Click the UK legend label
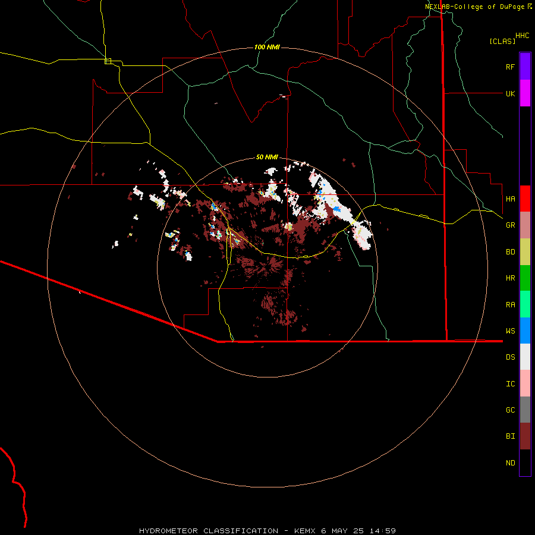The image size is (535, 535). (510, 93)
